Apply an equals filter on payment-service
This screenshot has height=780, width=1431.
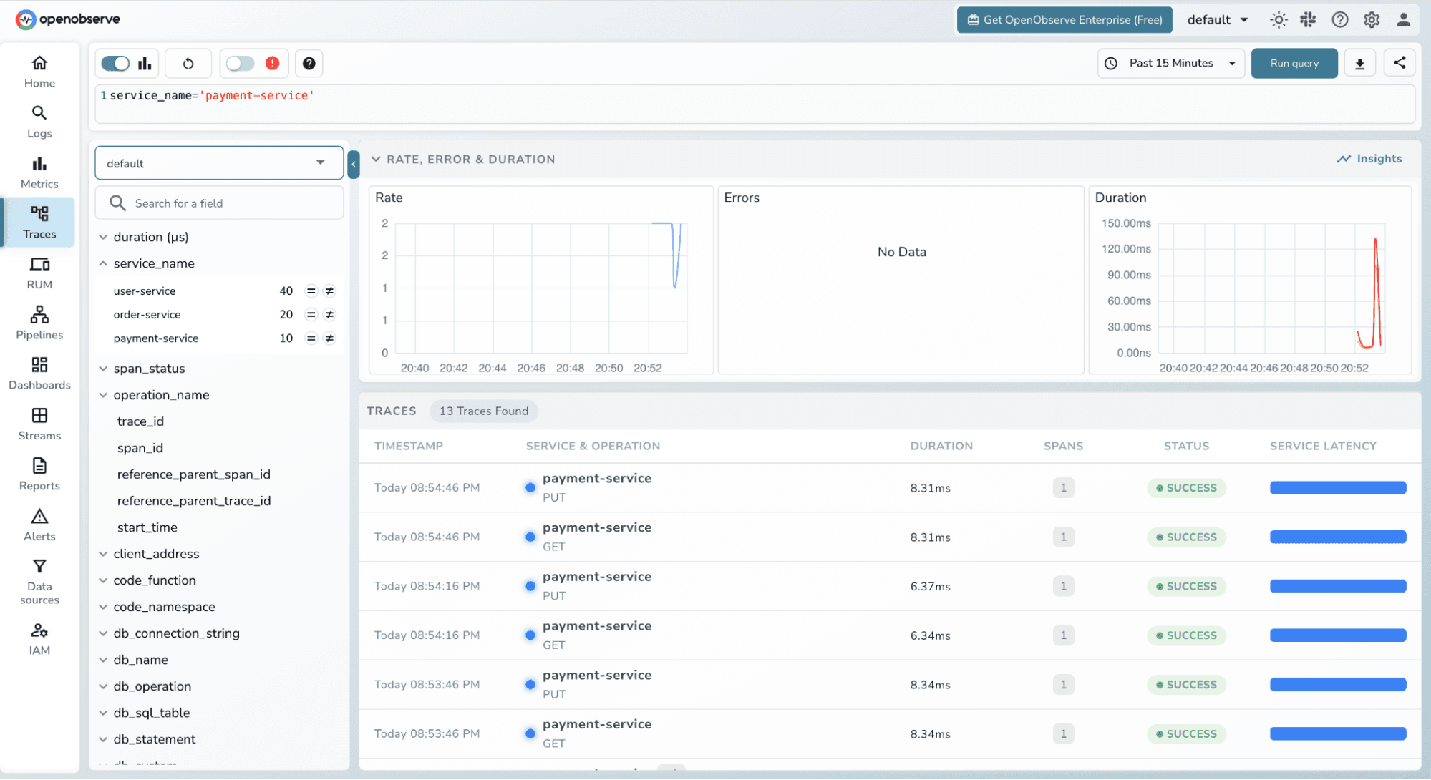click(311, 338)
